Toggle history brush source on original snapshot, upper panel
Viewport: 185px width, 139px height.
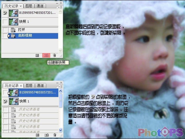5,13
